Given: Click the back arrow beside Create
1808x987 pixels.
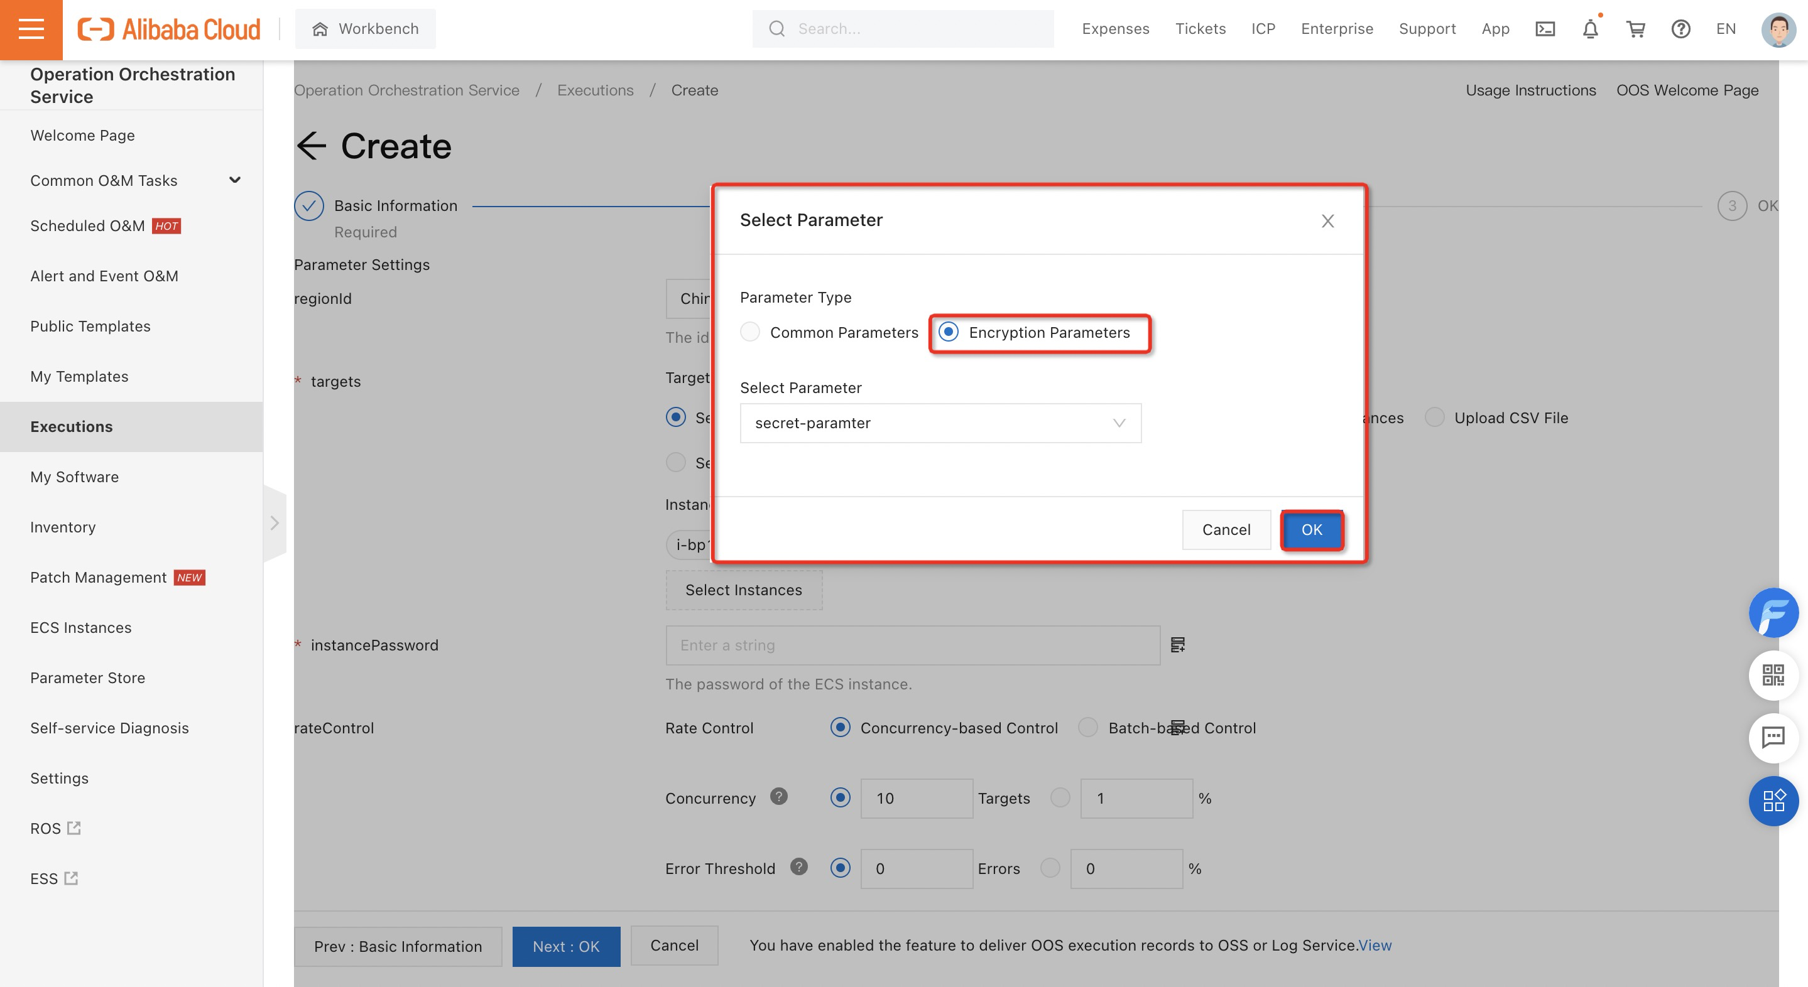Looking at the screenshot, I should pos(312,146).
